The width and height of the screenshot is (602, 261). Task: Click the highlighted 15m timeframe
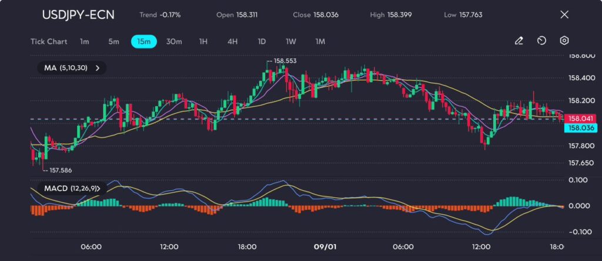(143, 42)
